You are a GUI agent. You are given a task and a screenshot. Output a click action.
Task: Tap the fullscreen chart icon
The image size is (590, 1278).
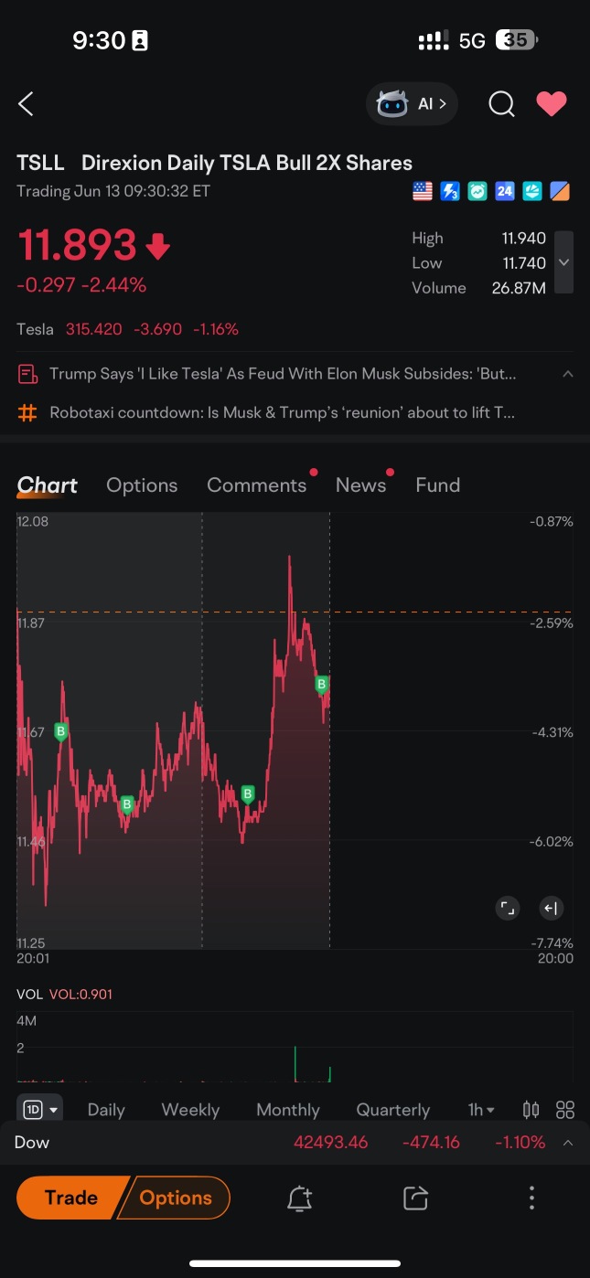pyautogui.click(x=507, y=908)
